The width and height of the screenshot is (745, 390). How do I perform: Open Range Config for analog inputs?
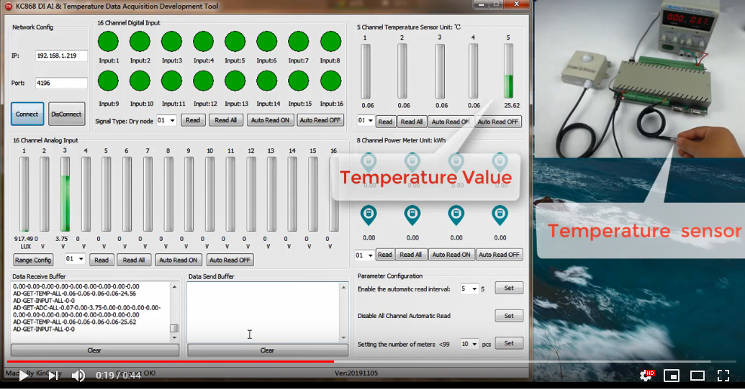click(33, 260)
